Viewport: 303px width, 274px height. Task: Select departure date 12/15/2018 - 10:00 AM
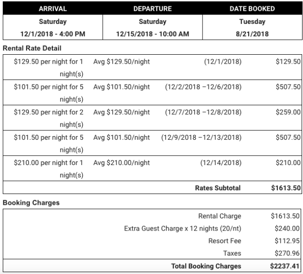point(152,34)
